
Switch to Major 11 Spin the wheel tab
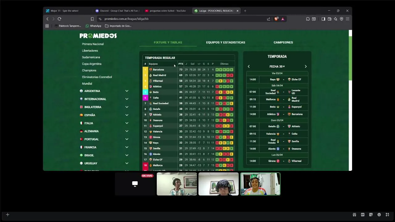pos(67,11)
